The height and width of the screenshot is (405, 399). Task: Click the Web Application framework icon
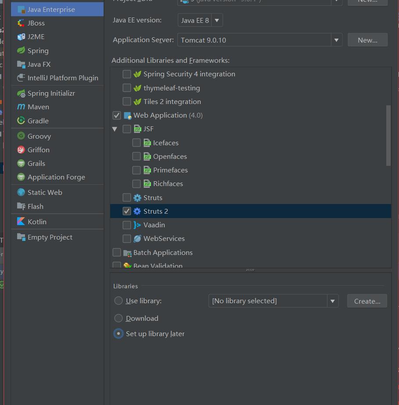(x=128, y=116)
